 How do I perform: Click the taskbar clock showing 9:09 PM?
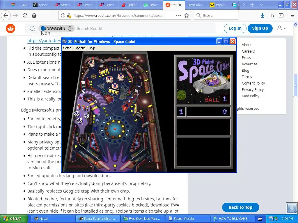[x=287, y=219]
